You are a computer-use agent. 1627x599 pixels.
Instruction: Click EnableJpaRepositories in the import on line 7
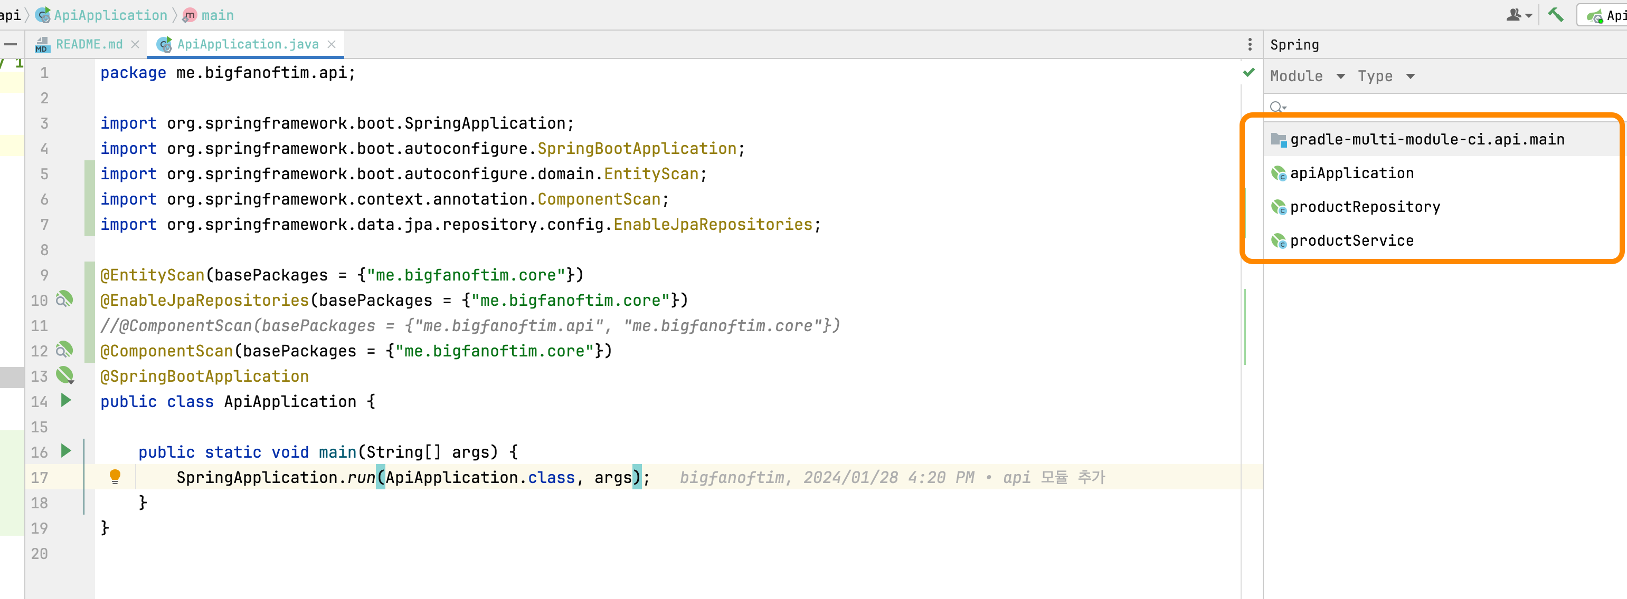point(713,225)
